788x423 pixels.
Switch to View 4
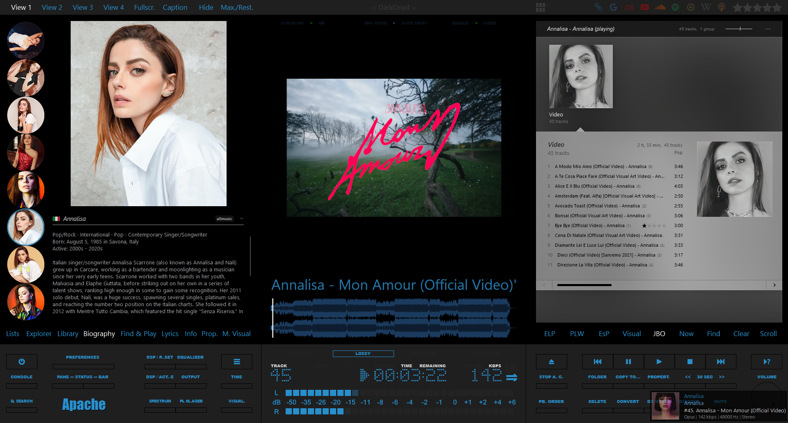(x=114, y=7)
